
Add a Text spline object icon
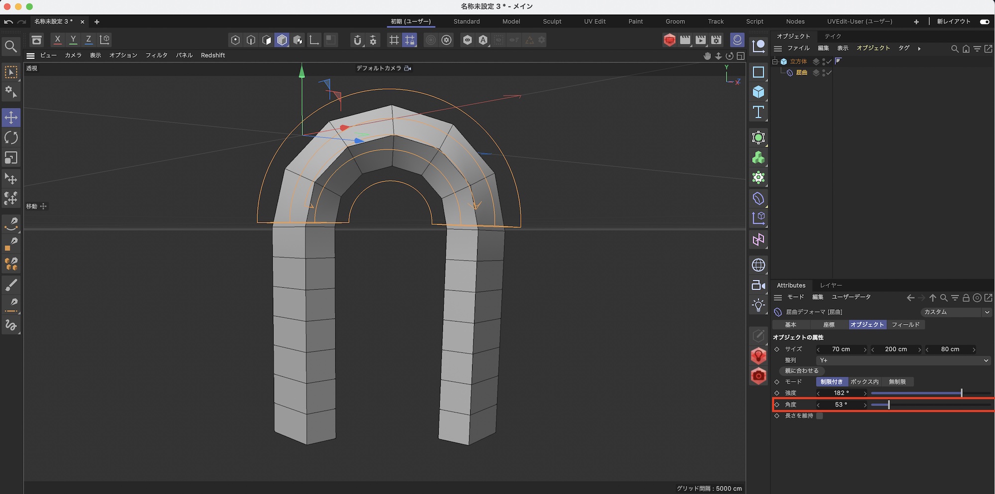point(758,112)
